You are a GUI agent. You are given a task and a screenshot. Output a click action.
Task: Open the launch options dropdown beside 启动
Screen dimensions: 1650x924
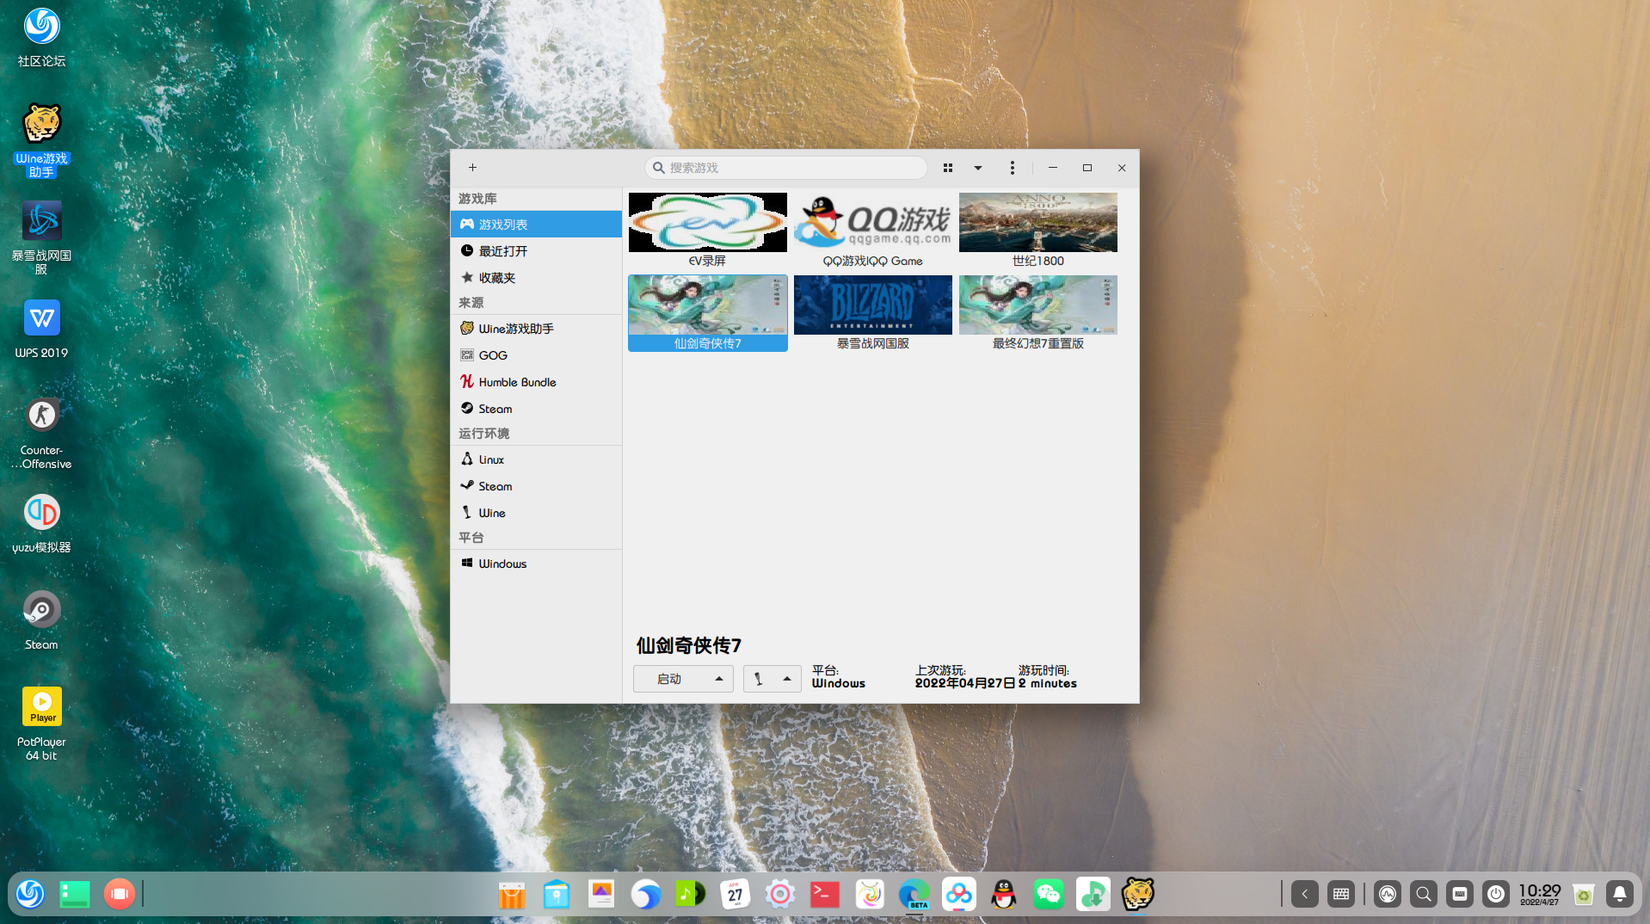point(719,679)
